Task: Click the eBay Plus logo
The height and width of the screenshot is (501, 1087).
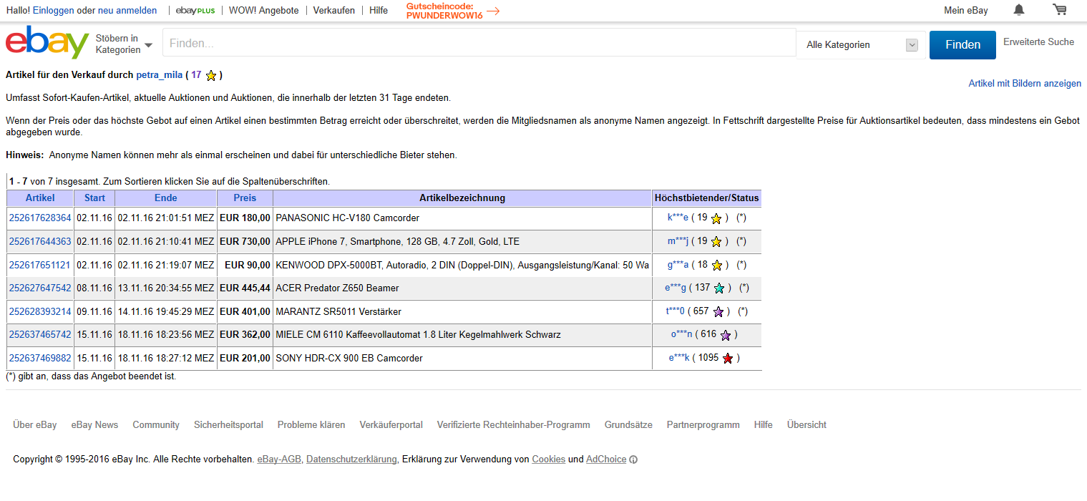Action: (195, 10)
